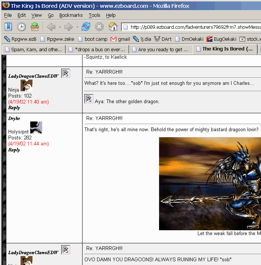This screenshot has width=261, height=265.
Task: Go to the Home page icon
Action: tap(113, 27)
